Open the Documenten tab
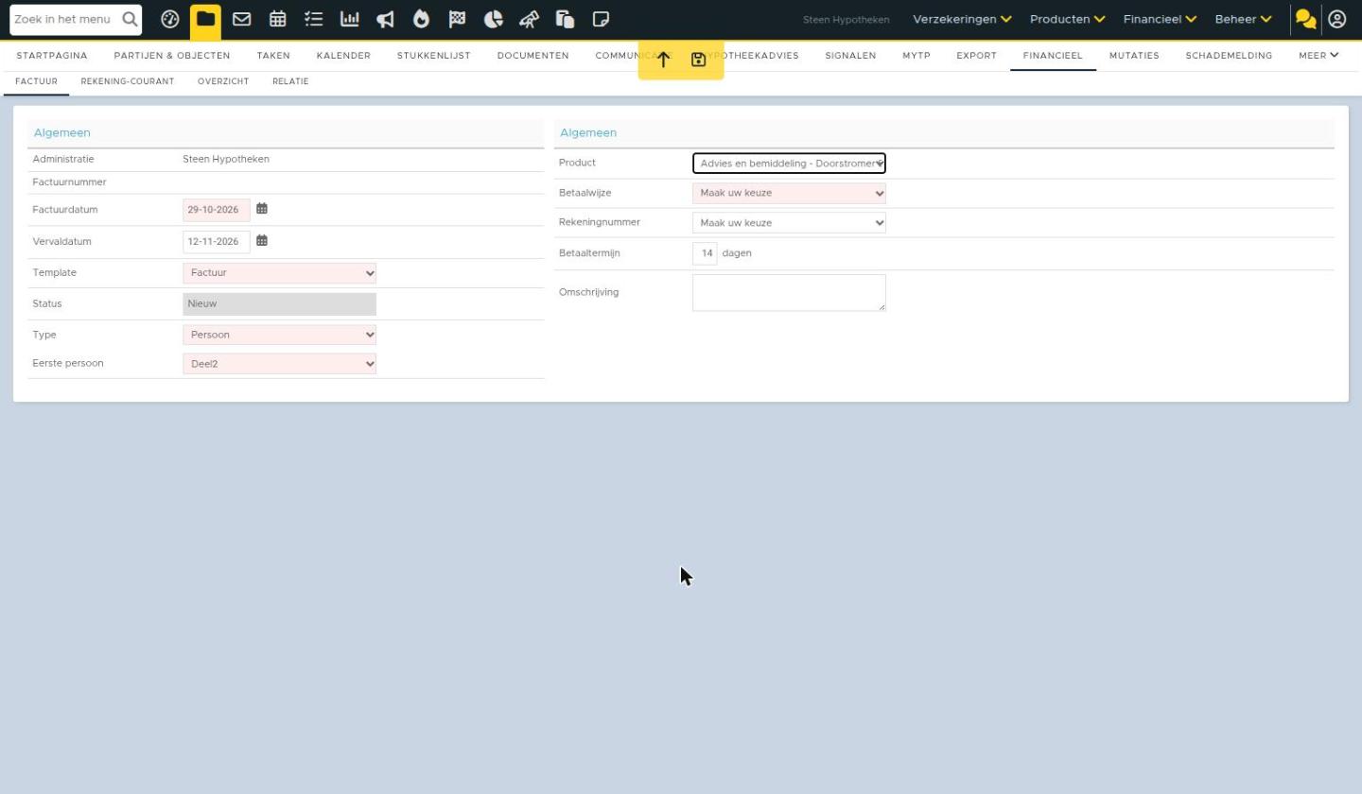The image size is (1362, 794). pyautogui.click(x=533, y=56)
